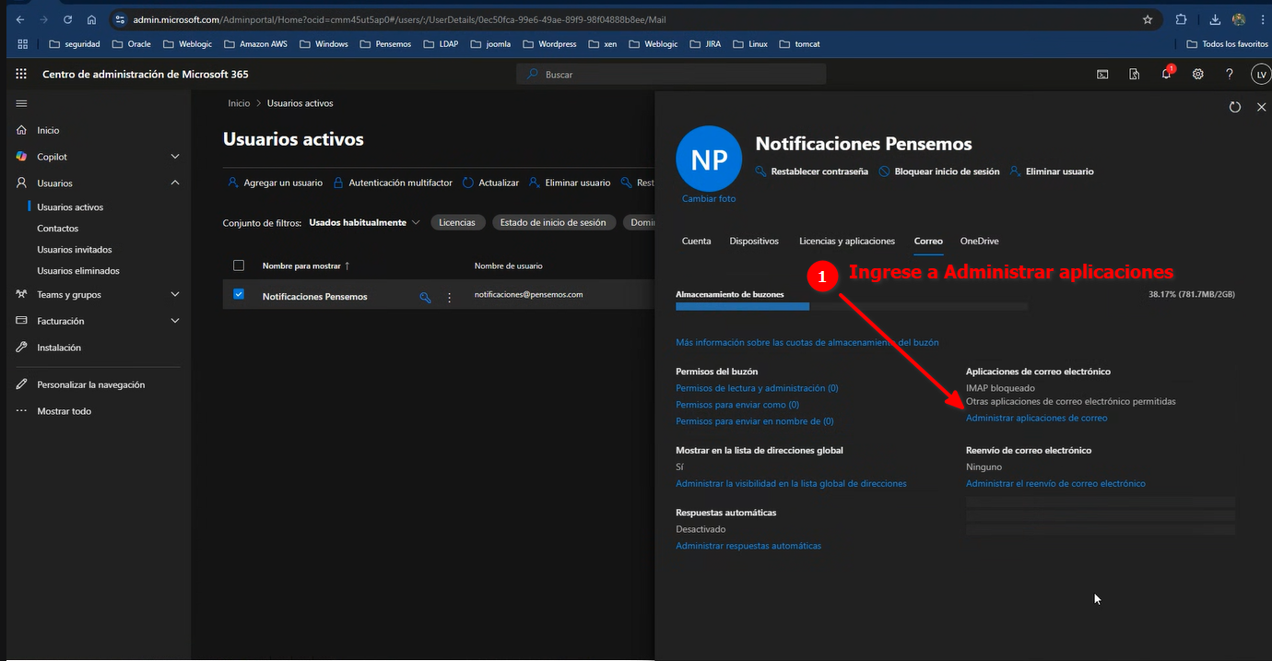The image size is (1272, 661).
Task: Expand the Copilot navigation section
Action: 175,157
